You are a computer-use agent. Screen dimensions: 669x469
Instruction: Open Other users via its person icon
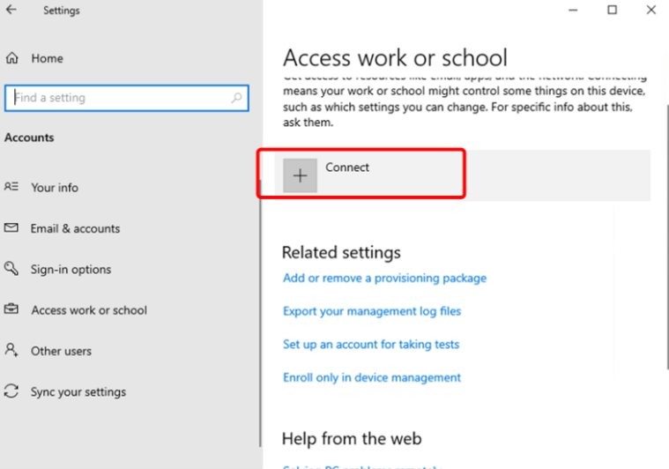point(11,350)
